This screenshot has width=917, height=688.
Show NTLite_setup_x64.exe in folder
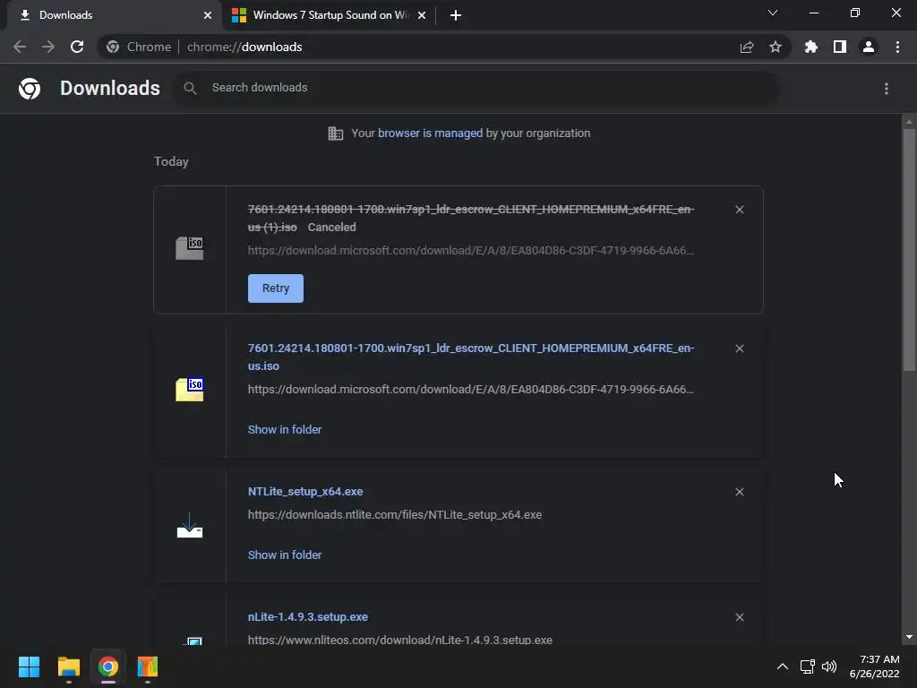click(x=285, y=555)
